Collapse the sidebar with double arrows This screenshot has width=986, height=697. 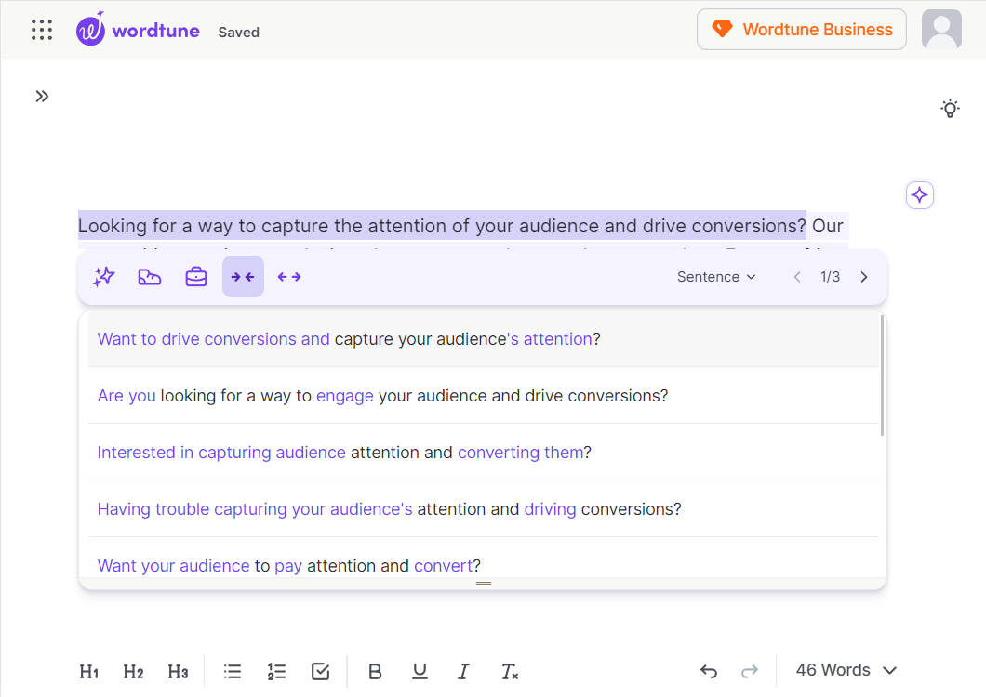[x=42, y=96]
